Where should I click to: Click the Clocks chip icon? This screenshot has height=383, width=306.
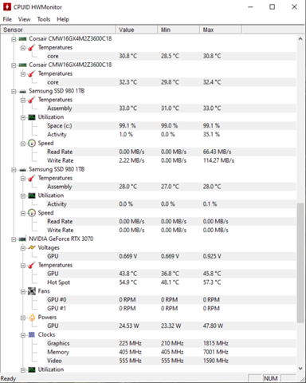click(x=32, y=334)
